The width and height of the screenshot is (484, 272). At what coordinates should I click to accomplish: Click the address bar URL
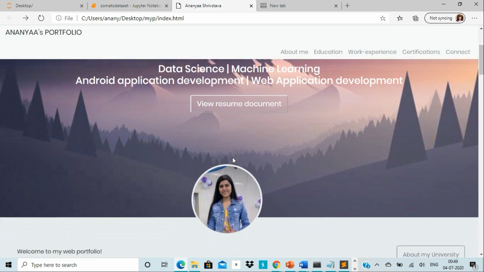tap(133, 18)
